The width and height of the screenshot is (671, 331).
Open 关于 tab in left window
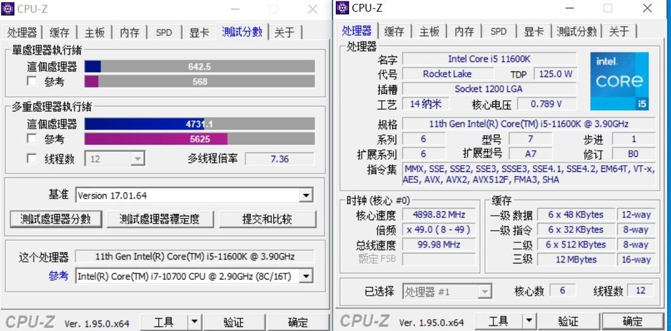(285, 32)
